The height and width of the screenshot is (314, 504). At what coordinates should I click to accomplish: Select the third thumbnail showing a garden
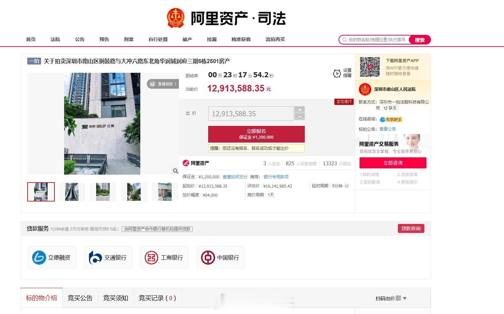click(103, 192)
